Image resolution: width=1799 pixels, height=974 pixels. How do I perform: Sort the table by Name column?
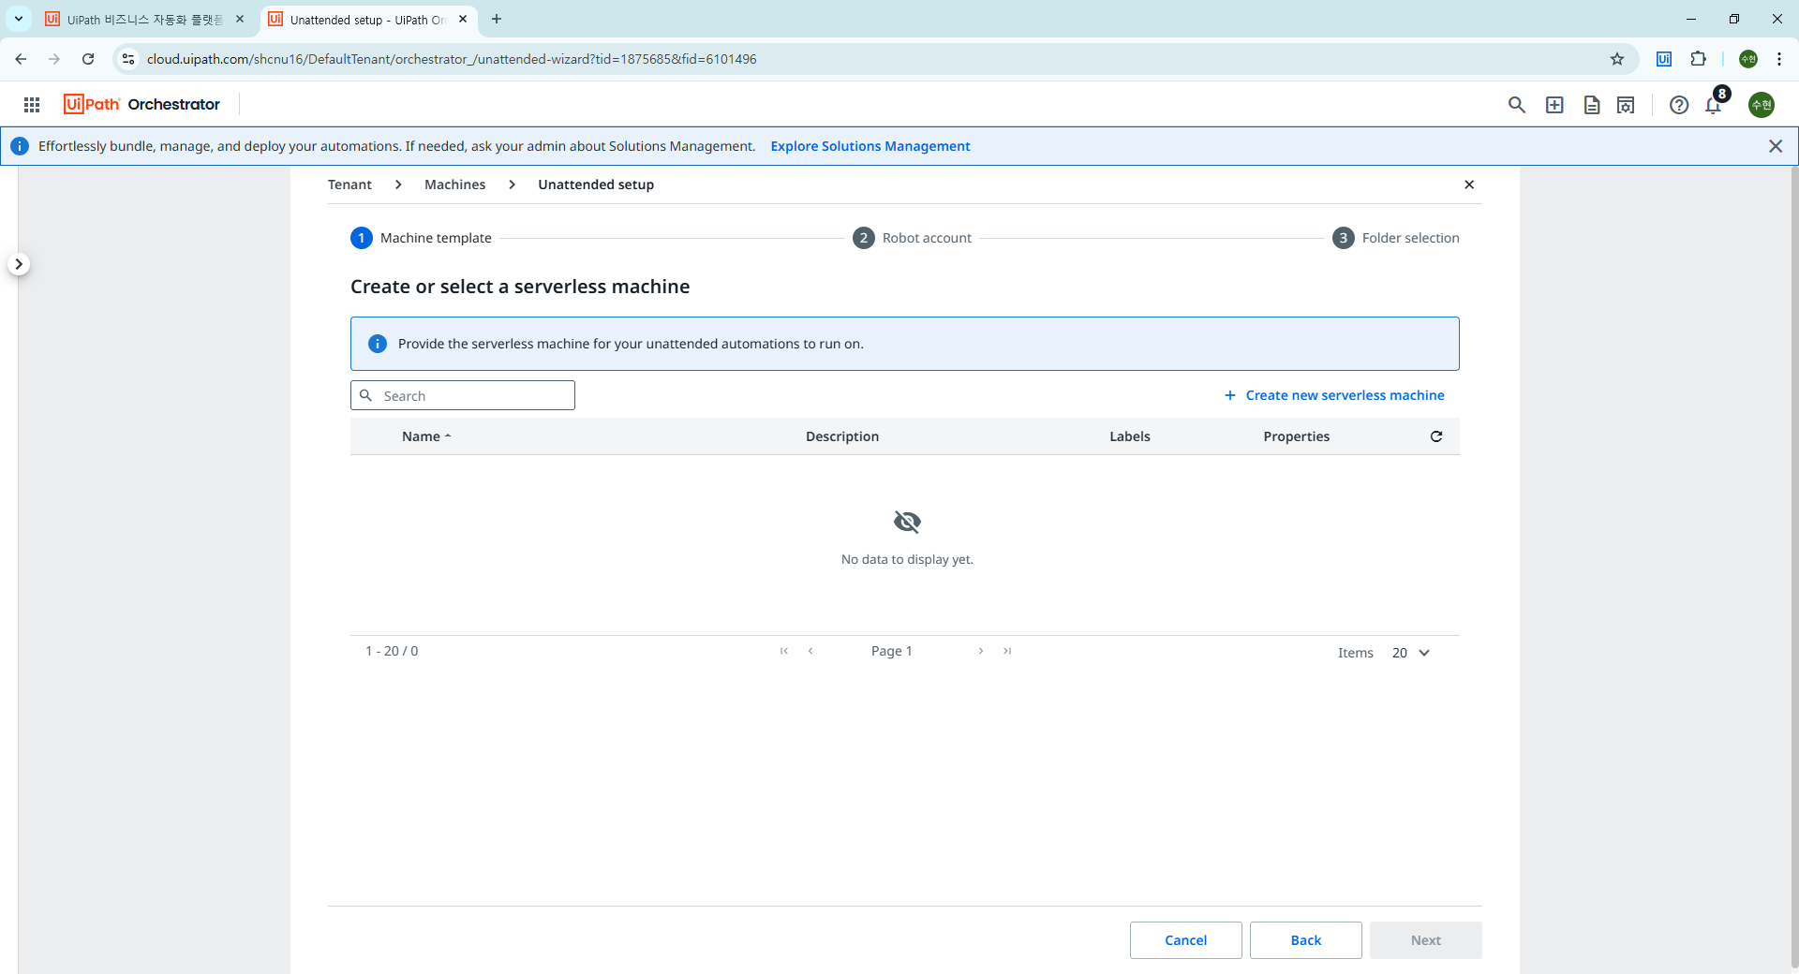pos(426,436)
